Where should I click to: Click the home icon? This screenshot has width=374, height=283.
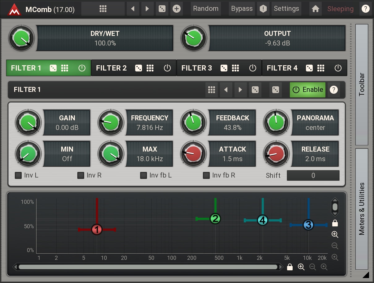tap(315, 9)
